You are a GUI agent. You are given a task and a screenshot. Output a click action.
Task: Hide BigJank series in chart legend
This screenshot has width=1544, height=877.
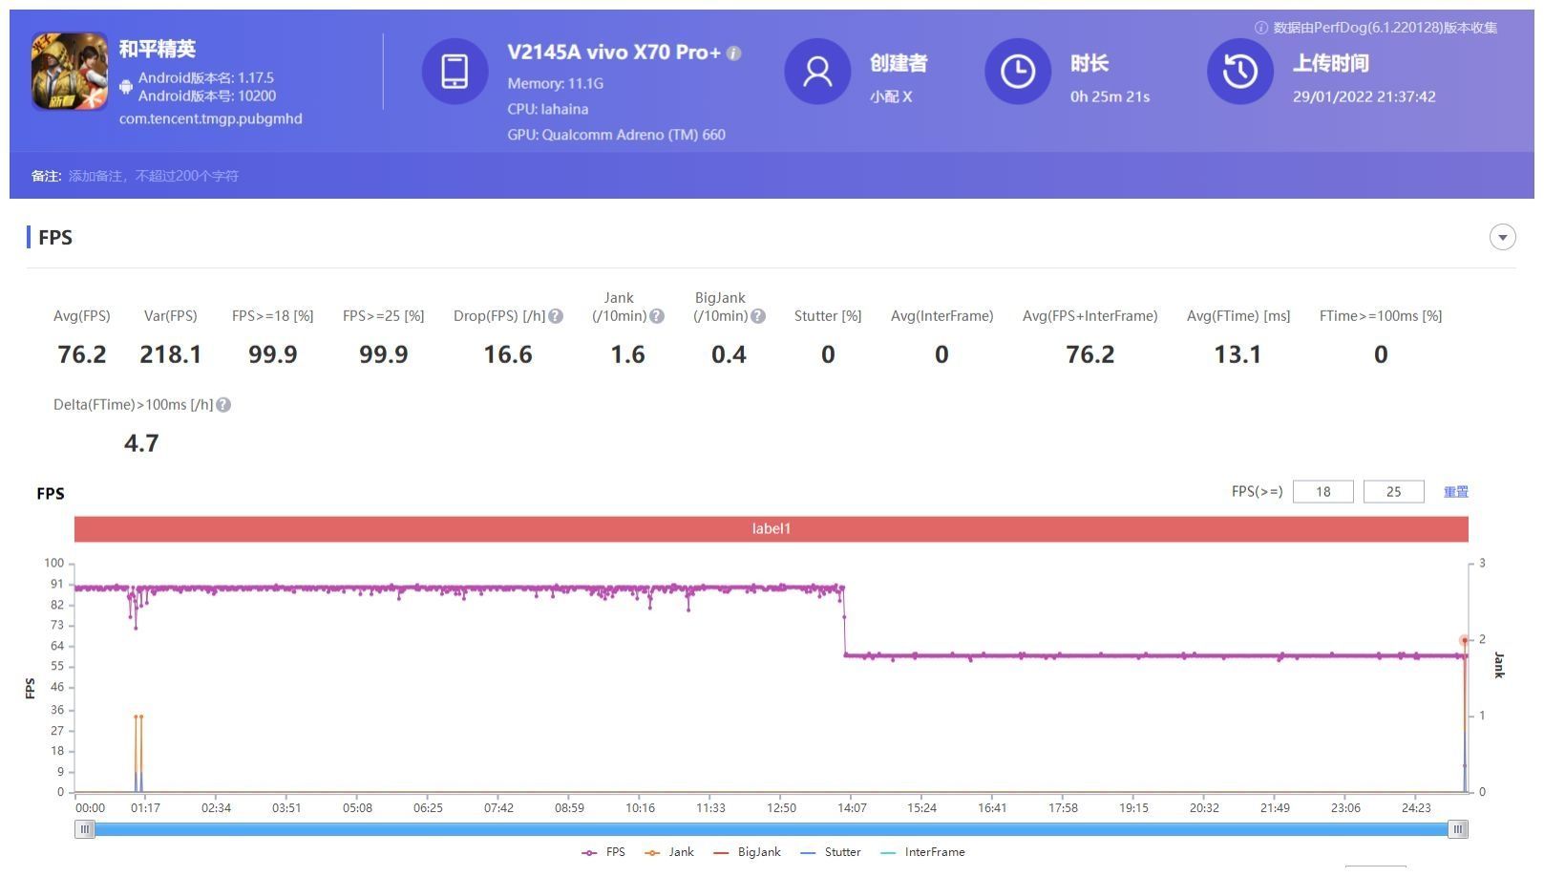[747, 852]
